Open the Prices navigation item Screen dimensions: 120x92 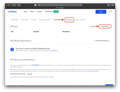point(32,12)
